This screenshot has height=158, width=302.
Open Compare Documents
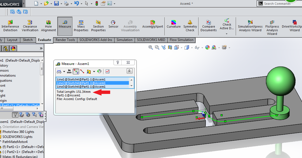(209, 26)
